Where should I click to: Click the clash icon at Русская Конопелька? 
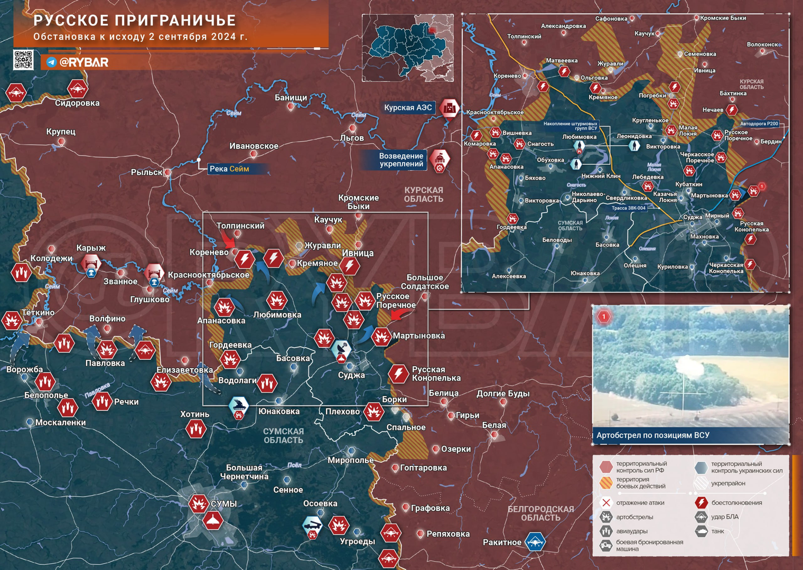[x=399, y=373]
